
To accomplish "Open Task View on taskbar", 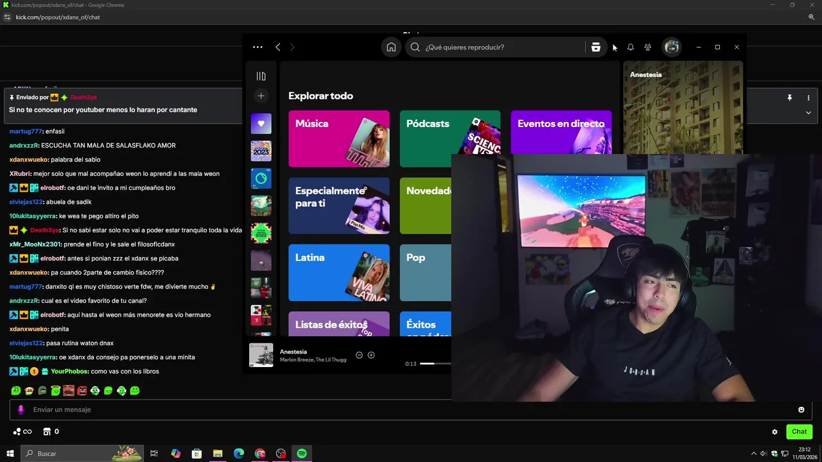I will click(x=154, y=454).
